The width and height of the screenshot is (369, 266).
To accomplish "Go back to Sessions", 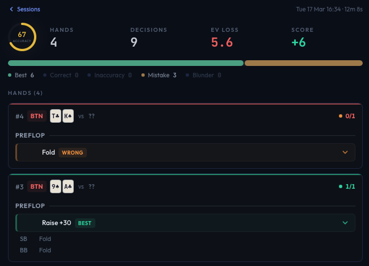I will coord(24,9).
